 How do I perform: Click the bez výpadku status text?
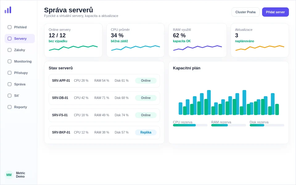[x=58, y=41]
